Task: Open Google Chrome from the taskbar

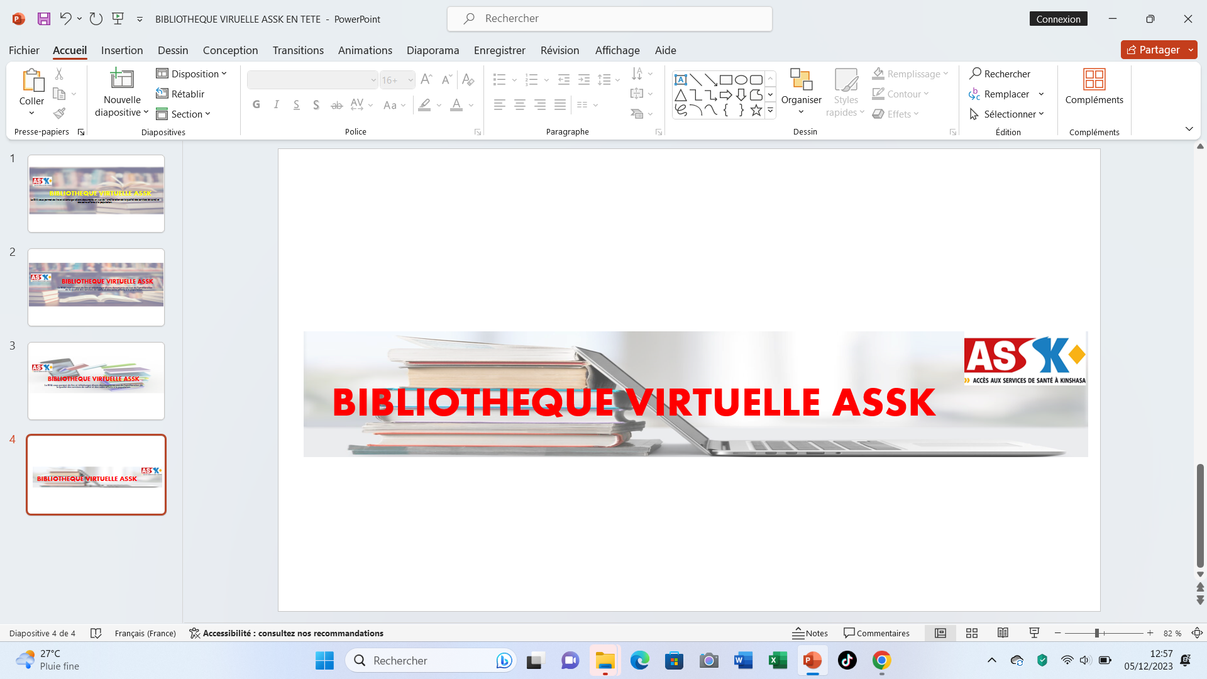Action: (x=881, y=661)
